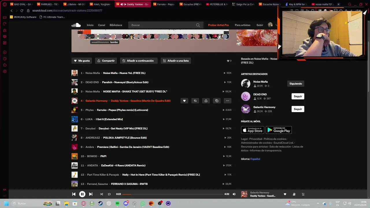
Task: Toggle repeat in the player bar
Action: click(x=109, y=194)
